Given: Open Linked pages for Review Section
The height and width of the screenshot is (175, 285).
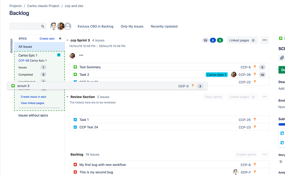Looking at the screenshot, I should 242,97.
